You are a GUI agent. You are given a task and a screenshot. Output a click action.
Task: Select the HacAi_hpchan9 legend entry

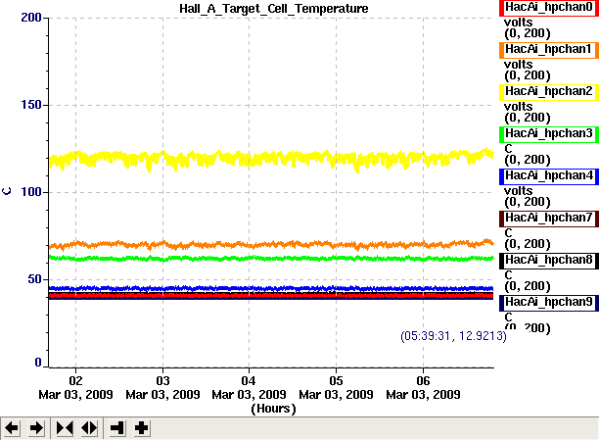[x=549, y=302]
